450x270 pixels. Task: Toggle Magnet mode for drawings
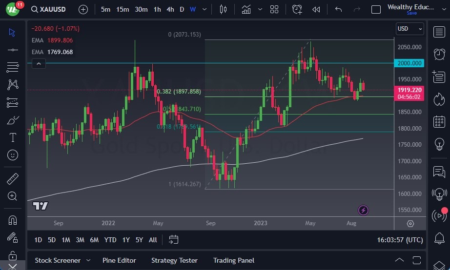[x=13, y=220]
